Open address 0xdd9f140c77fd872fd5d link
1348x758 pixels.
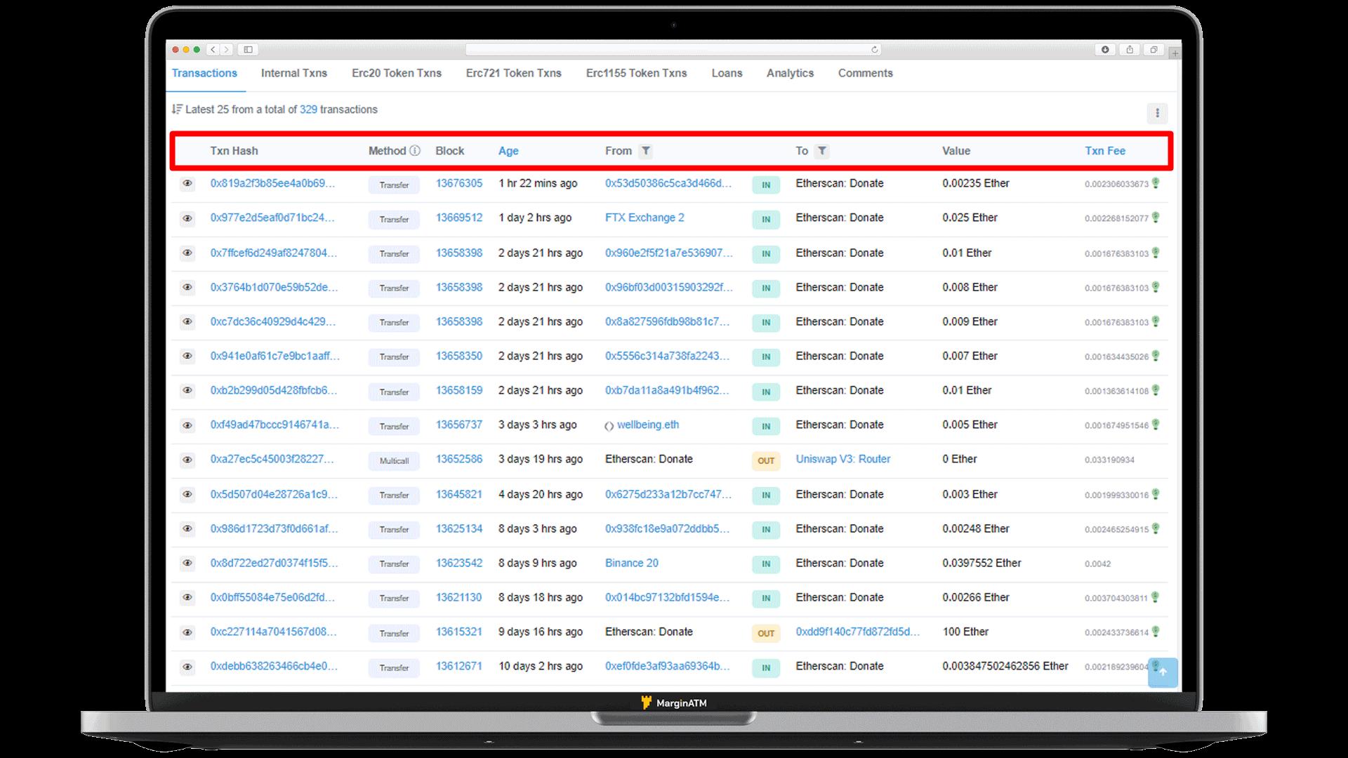857,632
